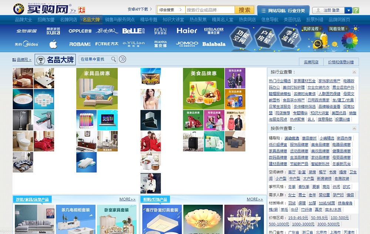This screenshot has width=370, height=234.
Task: Open the 家具品牌惠 banner image
Action: tap(97, 89)
